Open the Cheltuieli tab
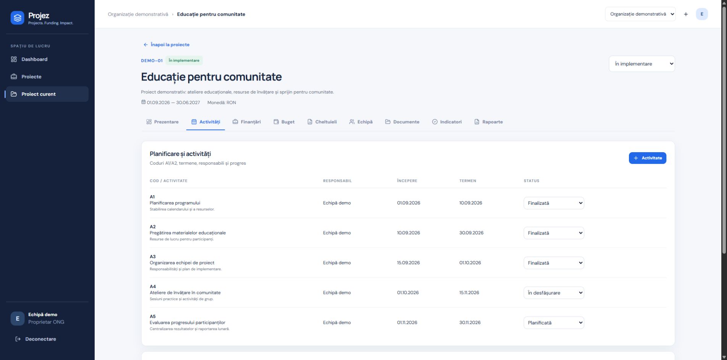Image resolution: width=727 pixels, height=360 pixels. click(x=322, y=122)
